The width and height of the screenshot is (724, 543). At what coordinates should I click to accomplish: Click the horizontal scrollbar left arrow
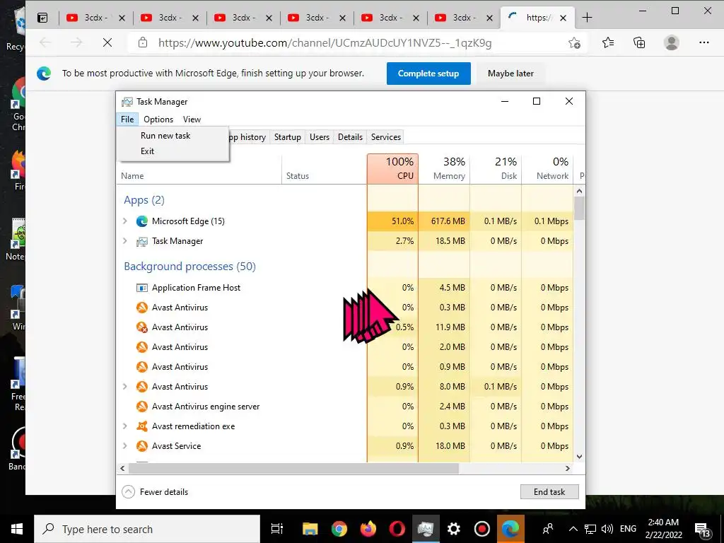click(x=122, y=468)
